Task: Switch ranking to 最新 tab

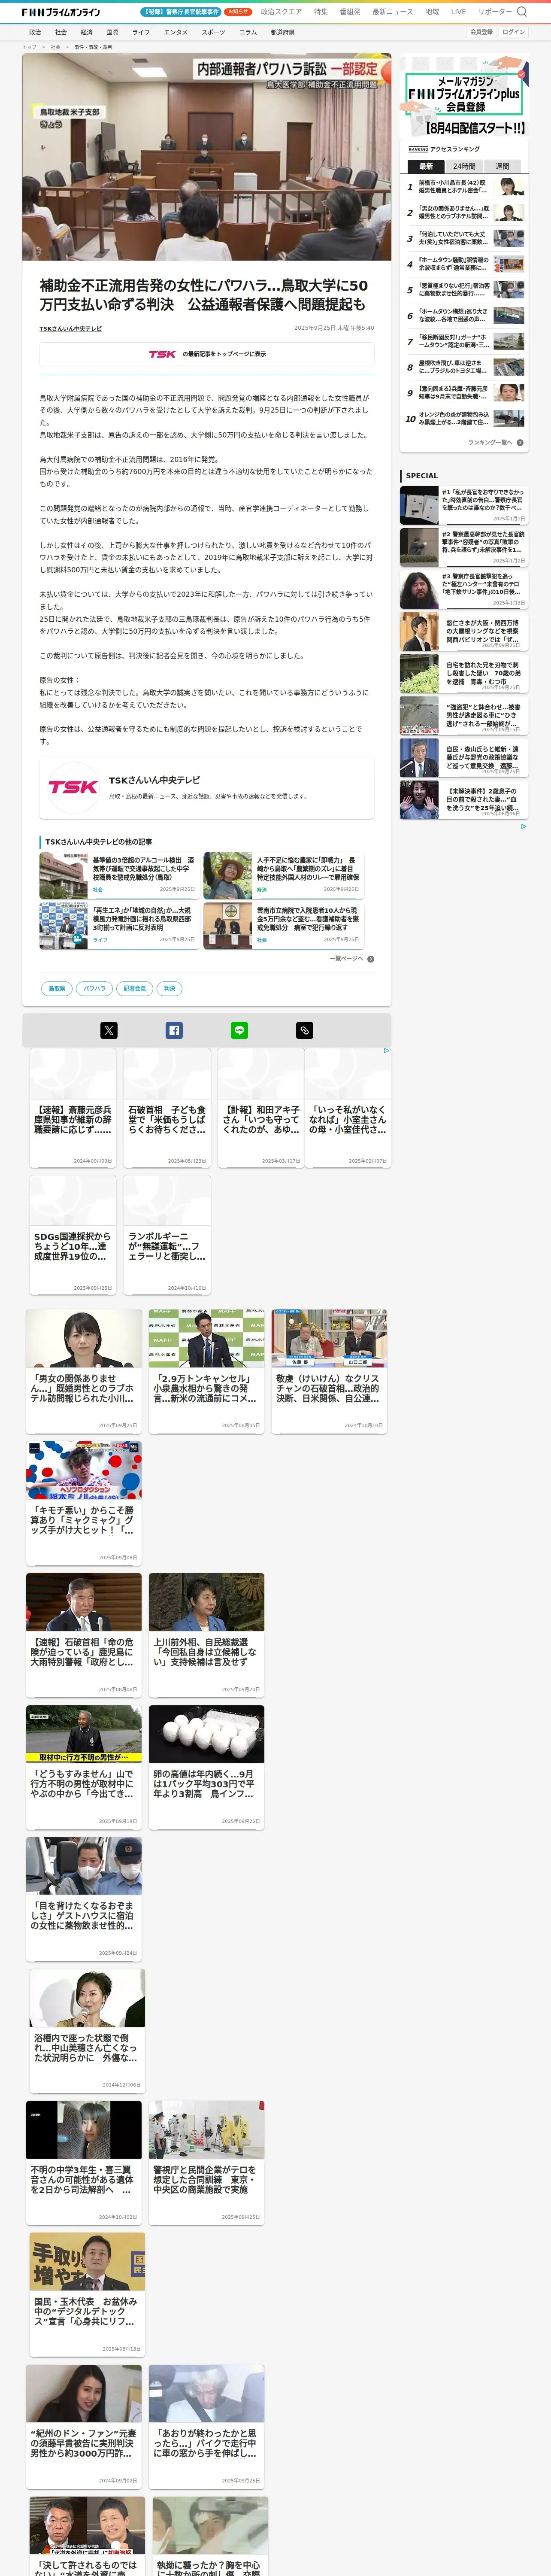Action: pyautogui.click(x=426, y=166)
